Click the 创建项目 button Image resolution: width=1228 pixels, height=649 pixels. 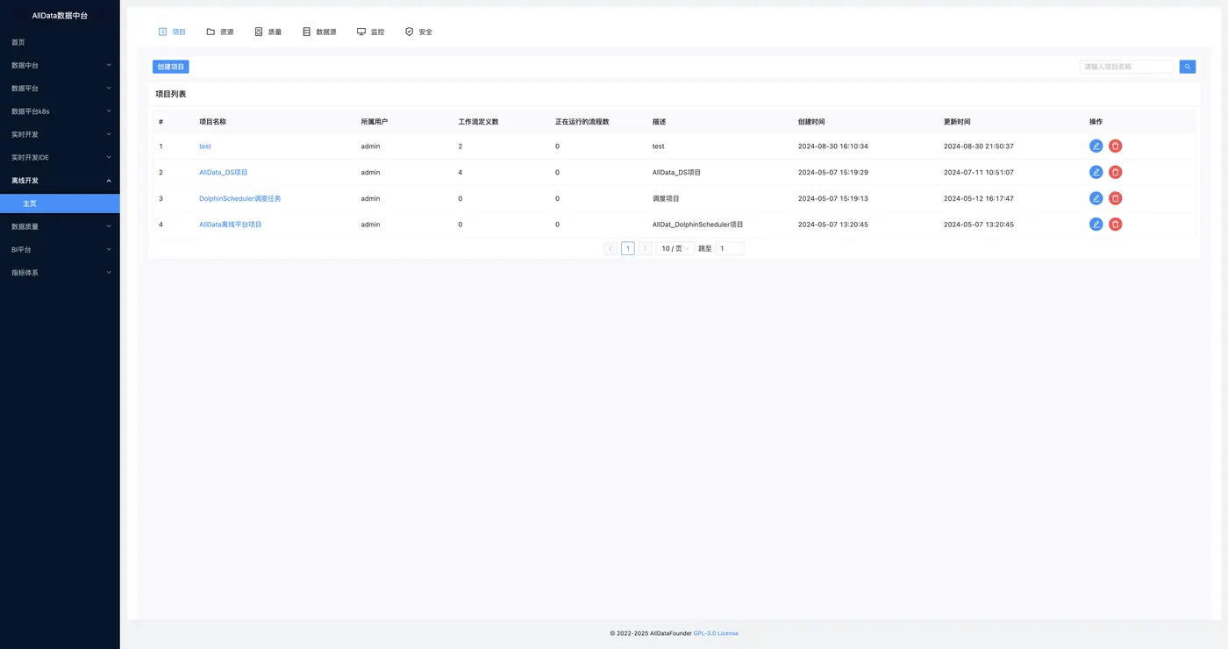170,67
